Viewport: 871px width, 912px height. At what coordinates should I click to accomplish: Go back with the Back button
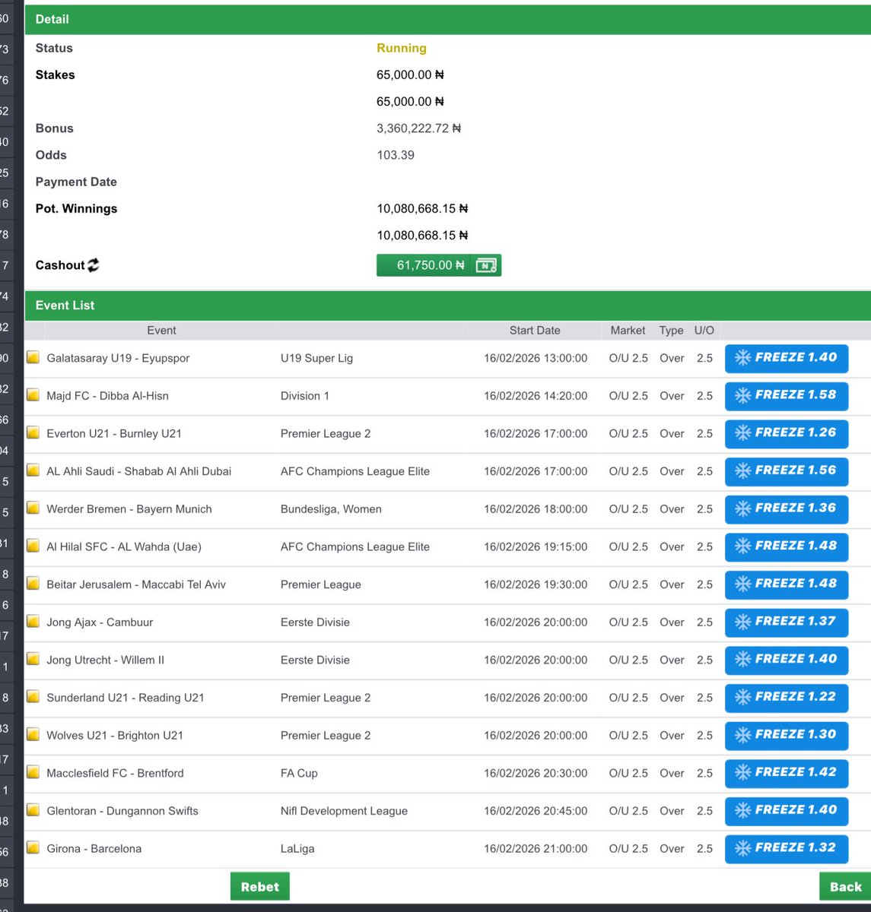click(x=845, y=886)
